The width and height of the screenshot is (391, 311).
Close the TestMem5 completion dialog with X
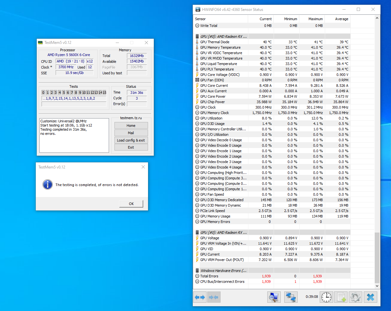[143, 167]
